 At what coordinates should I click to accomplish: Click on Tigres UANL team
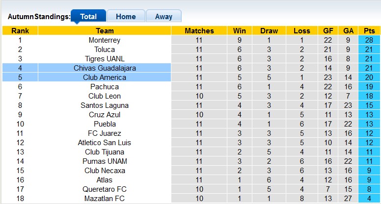tap(105, 59)
